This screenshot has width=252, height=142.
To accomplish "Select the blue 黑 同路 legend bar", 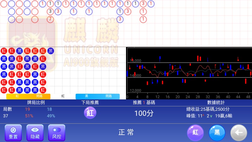I will [98, 96].
